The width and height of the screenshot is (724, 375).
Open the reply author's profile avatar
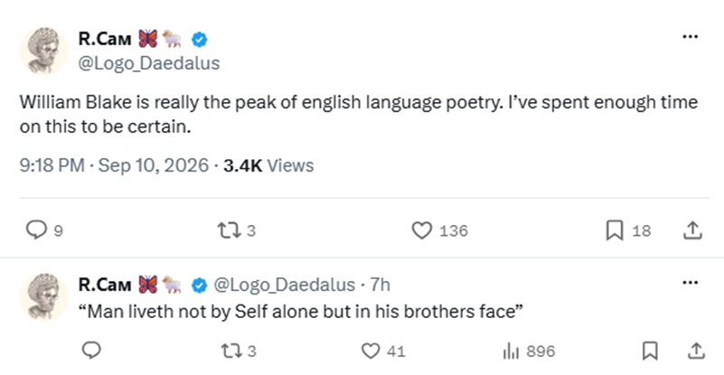[x=43, y=296]
